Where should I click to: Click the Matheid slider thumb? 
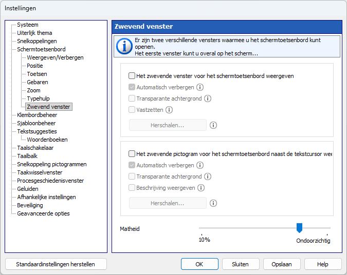(x=299, y=228)
